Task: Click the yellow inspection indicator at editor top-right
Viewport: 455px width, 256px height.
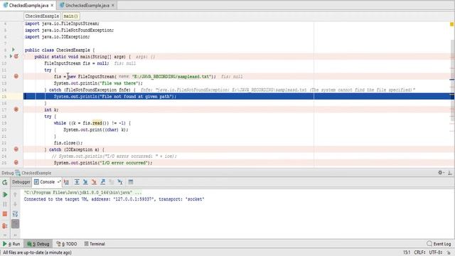Action: pos(451,24)
